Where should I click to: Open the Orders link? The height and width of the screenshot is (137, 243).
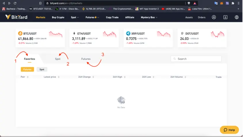[202, 17]
